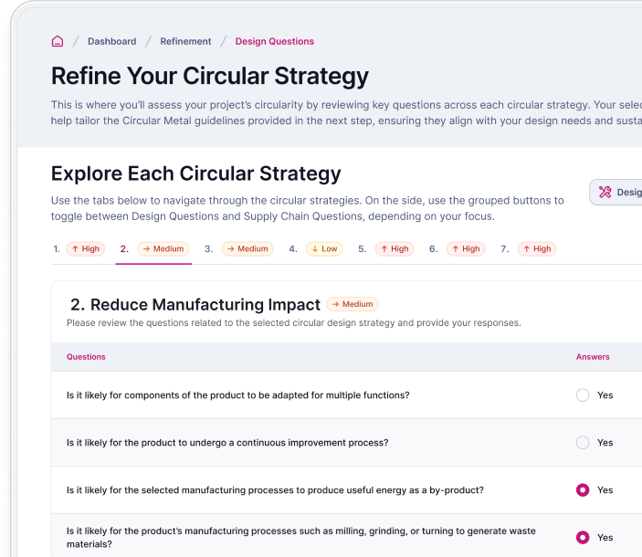Open strategy tab 5 marked High

[x=384, y=248]
